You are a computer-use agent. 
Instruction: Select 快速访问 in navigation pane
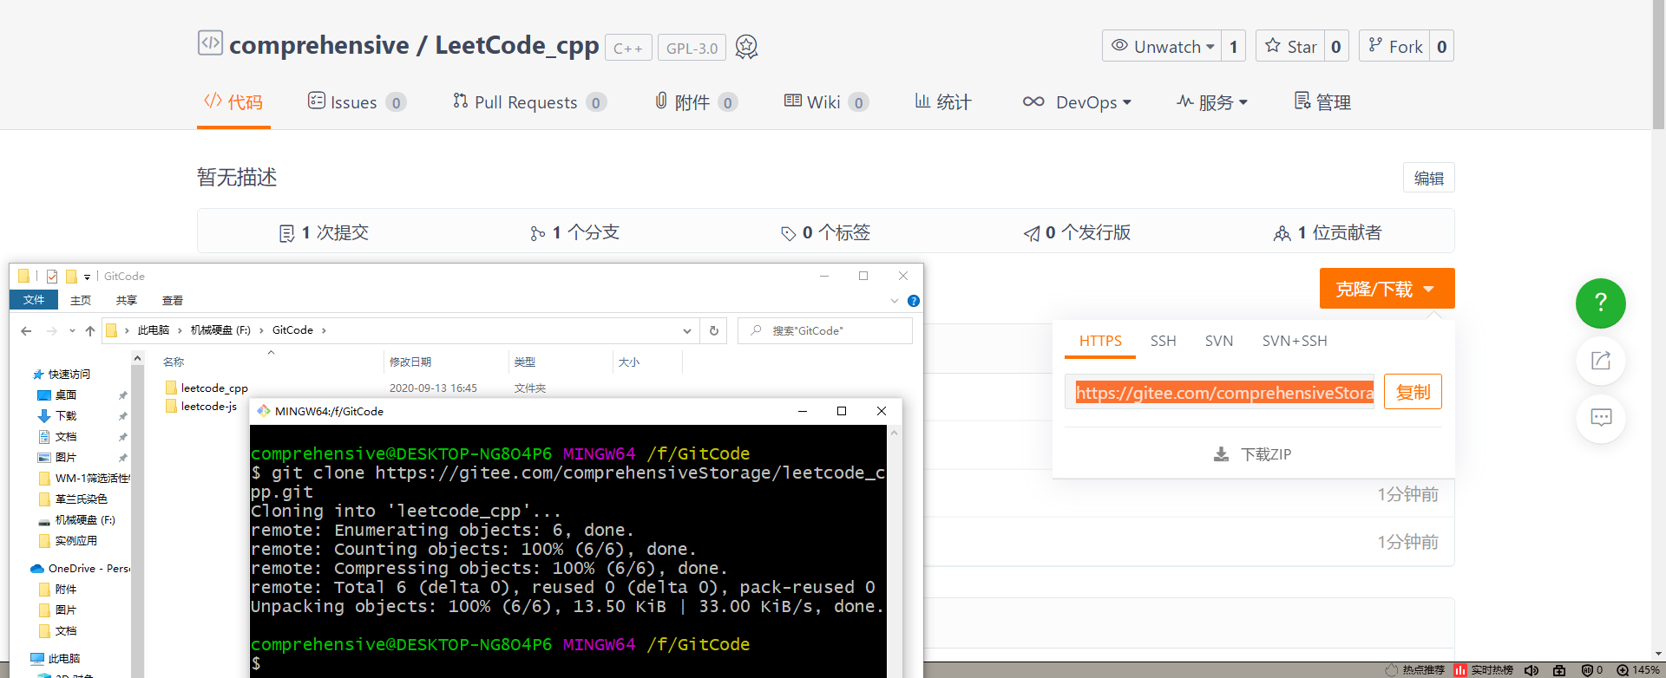coord(62,375)
